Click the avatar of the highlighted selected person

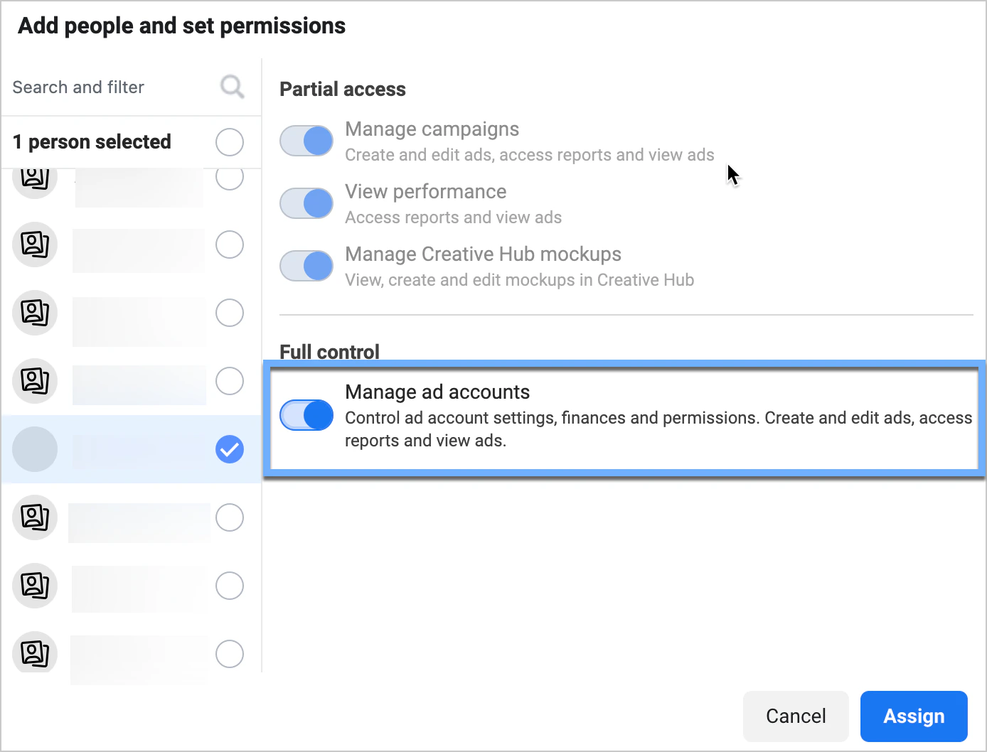tap(35, 449)
